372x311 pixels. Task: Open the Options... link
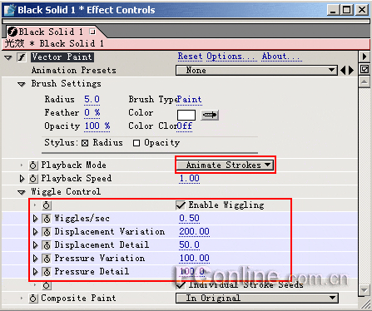coord(232,57)
